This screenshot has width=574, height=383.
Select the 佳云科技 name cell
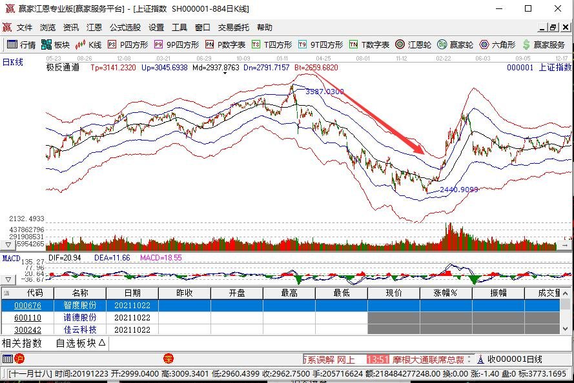click(80, 329)
